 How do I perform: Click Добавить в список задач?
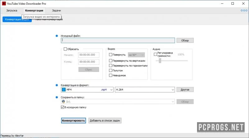[x=105, y=121]
